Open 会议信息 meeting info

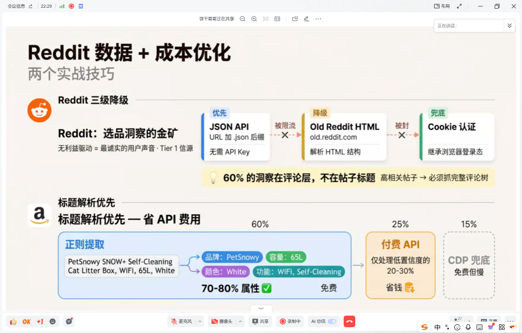click(20, 6)
